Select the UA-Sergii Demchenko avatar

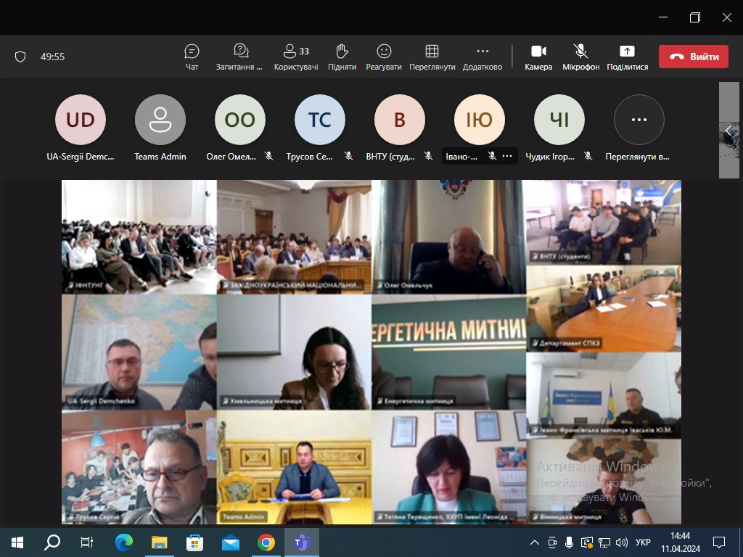click(81, 120)
